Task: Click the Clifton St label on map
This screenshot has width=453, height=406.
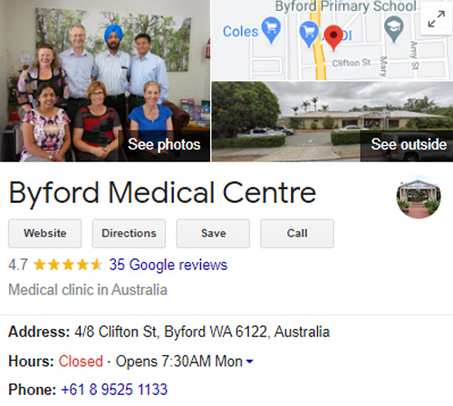Action: 351,63
